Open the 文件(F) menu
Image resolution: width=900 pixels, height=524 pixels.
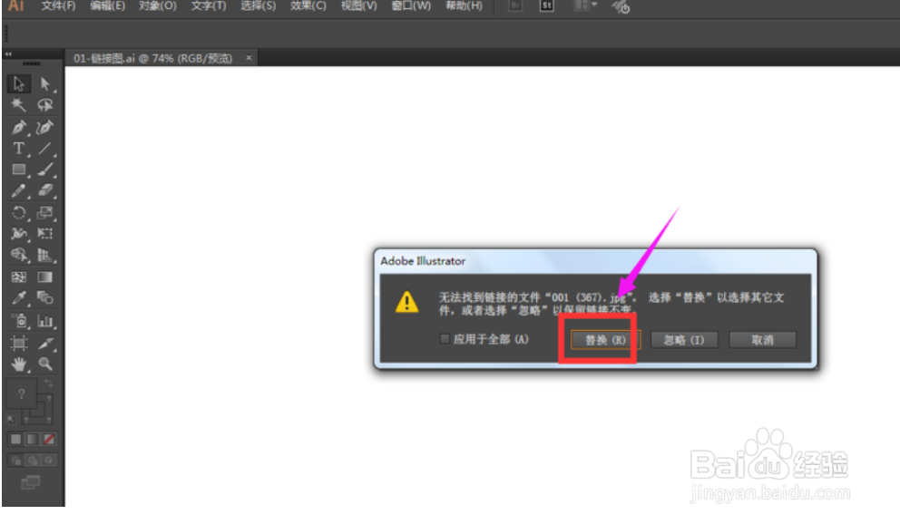[x=58, y=6]
